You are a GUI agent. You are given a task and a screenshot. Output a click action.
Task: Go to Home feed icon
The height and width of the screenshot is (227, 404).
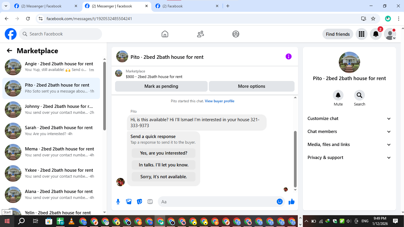tap(165, 34)
